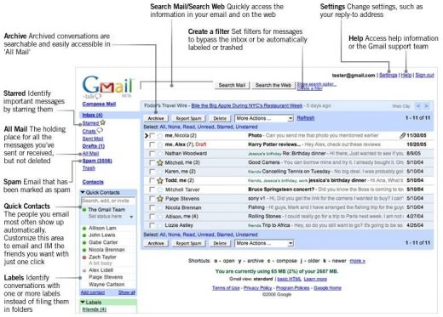The height and width of the screenshot is (317, 443).
Task: Star the me, Nicola (2) conversation
Action: (160, 136)
